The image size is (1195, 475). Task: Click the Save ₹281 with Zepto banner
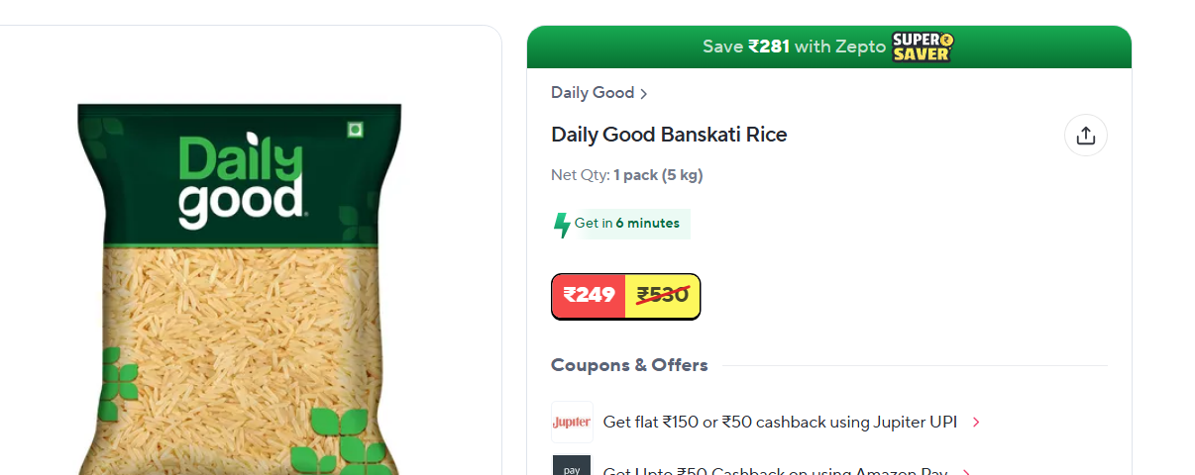828,47
